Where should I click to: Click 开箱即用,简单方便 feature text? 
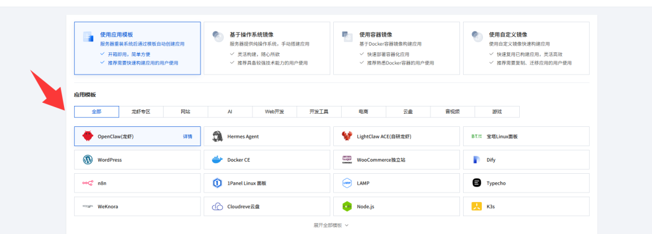pyautogui.click(x=129, y=54)
